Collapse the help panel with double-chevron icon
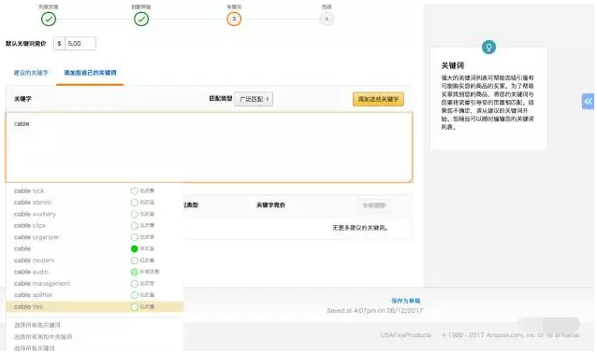 589,102
